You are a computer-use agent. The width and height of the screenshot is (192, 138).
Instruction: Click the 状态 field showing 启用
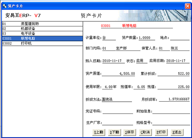coord(142,61)
